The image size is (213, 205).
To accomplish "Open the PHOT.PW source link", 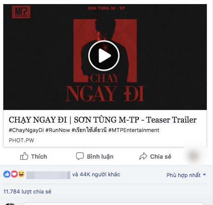I will [21, 140].
